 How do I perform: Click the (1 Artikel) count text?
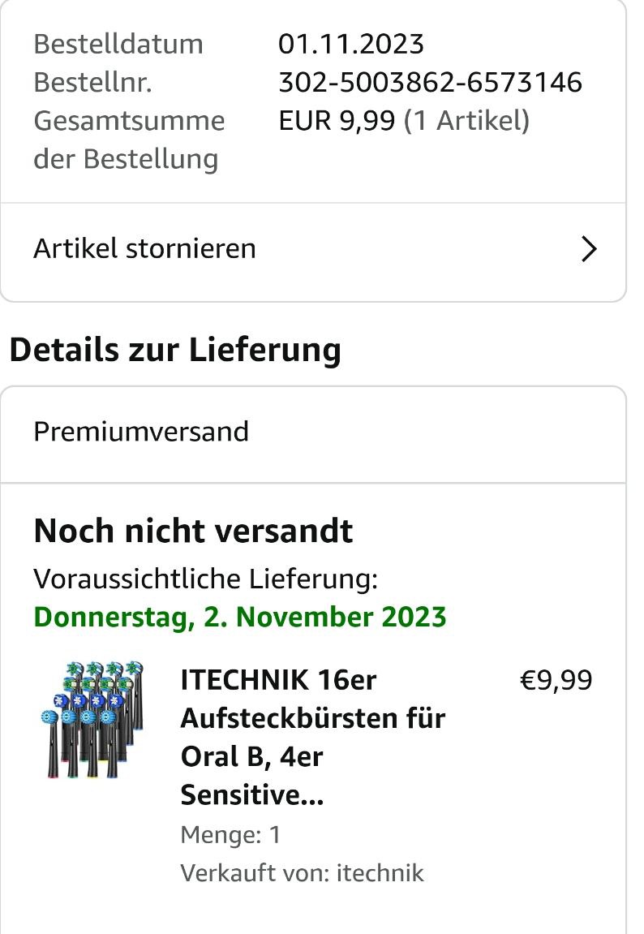tap(466, 120)
